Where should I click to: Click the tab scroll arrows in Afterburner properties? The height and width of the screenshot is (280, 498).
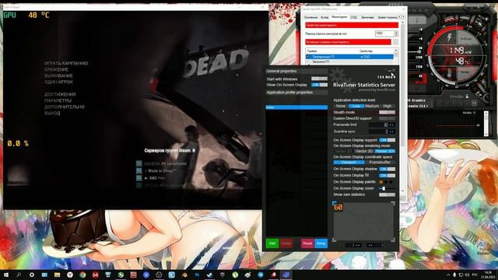tap(402, 17)
